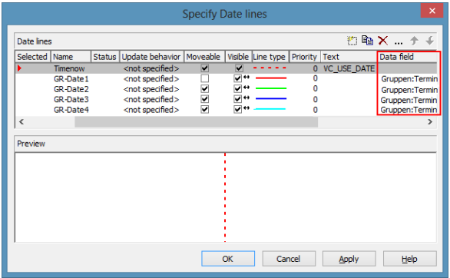Pick the cyan line type of GR-Date4
This screenshot has width=450, height=278.
pos(270,109)
